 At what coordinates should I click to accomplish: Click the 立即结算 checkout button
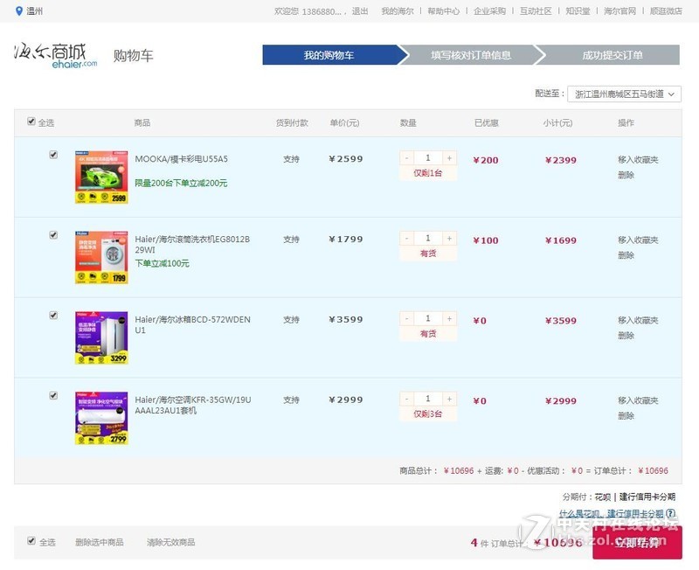(637, 542)
